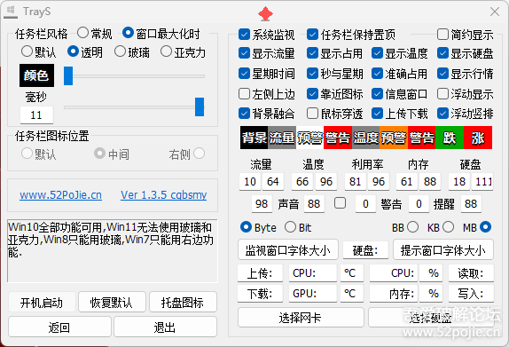509x347 pixels.
Task: Click the 选择硬盘 button
Action: point(431,318)
